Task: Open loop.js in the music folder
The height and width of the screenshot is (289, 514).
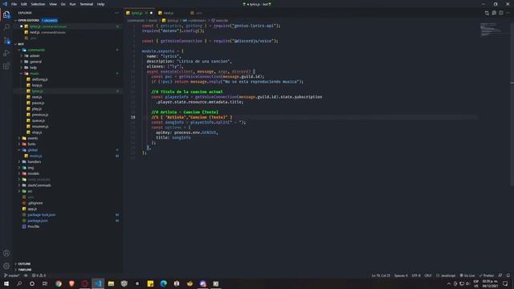Action: (37, 85)
